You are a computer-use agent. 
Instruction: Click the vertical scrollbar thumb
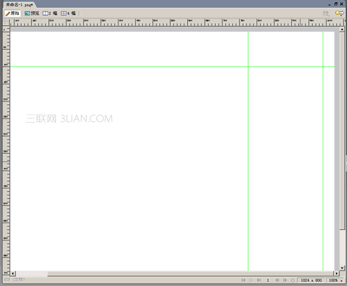pyautogui.click(x=342, y=131)
